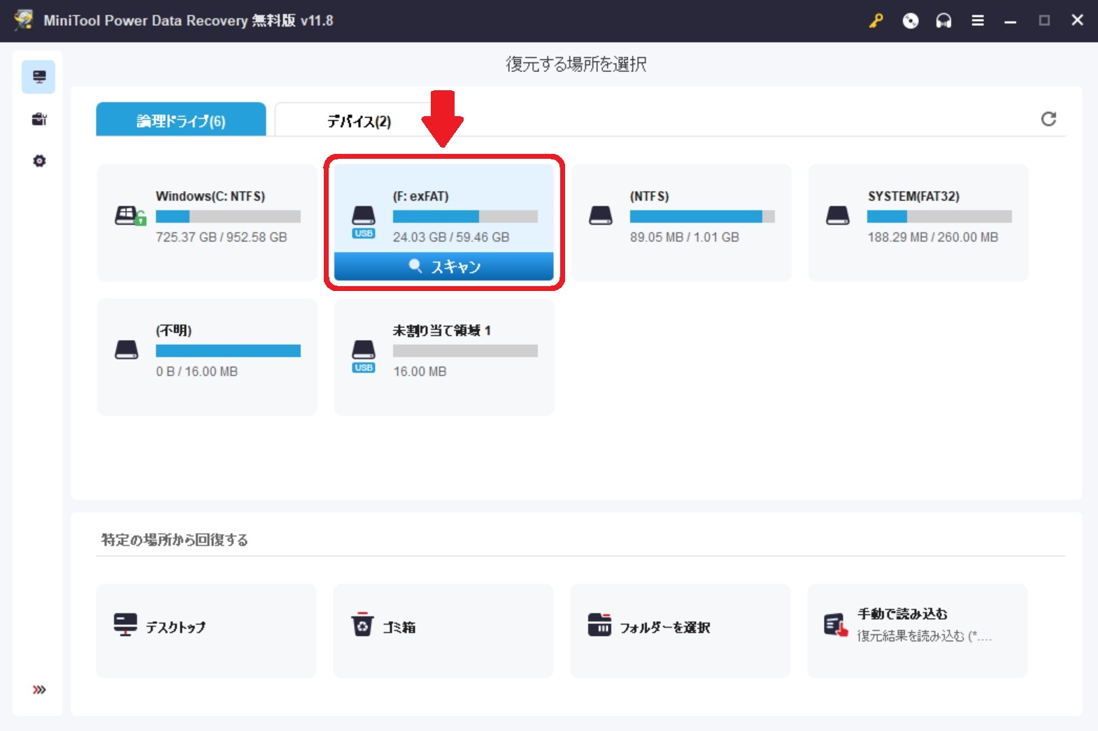The height and width of the screenshot is (731, 1098).
Task: Click the folder select icon
Action: pyautogui.click(x=599, y=625)
